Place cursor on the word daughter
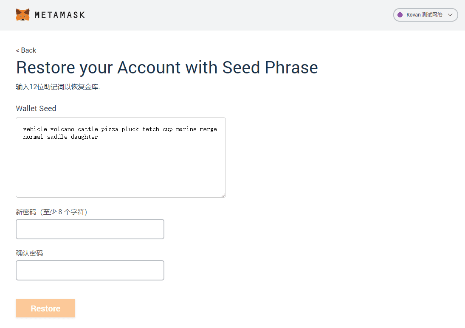 click(x=84, y=137)
